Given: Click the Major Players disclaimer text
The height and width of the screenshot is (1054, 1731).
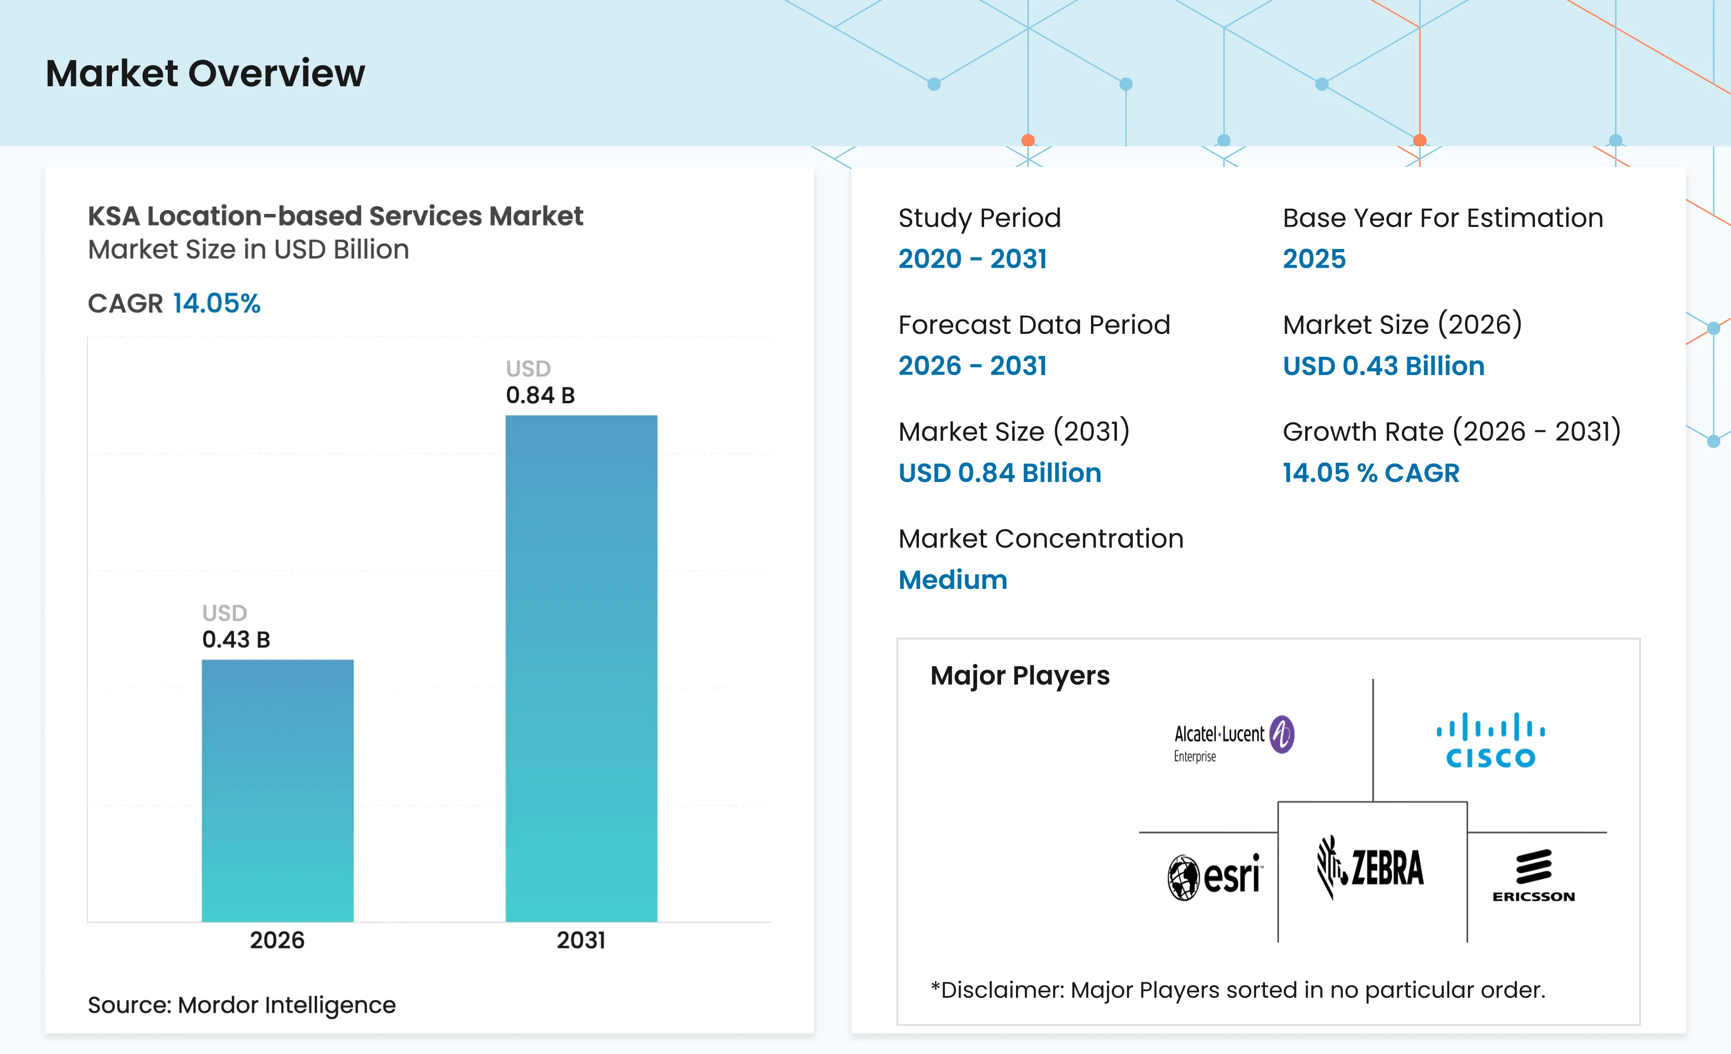Looking at the screenshot, I should click(1237, 989).
